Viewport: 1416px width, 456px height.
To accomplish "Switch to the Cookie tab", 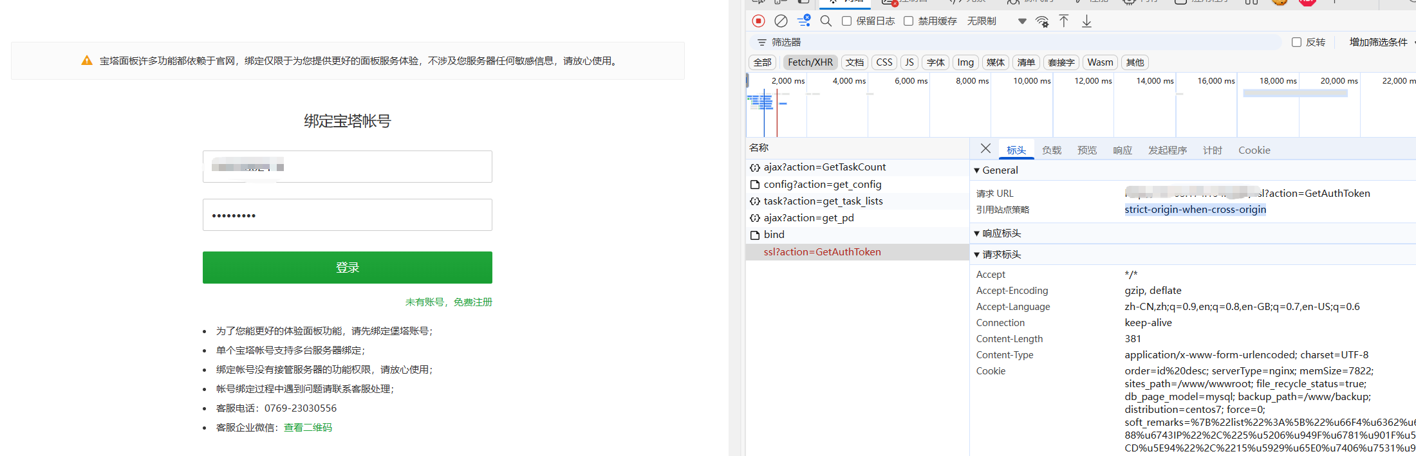I will [x=1254, y=150].
